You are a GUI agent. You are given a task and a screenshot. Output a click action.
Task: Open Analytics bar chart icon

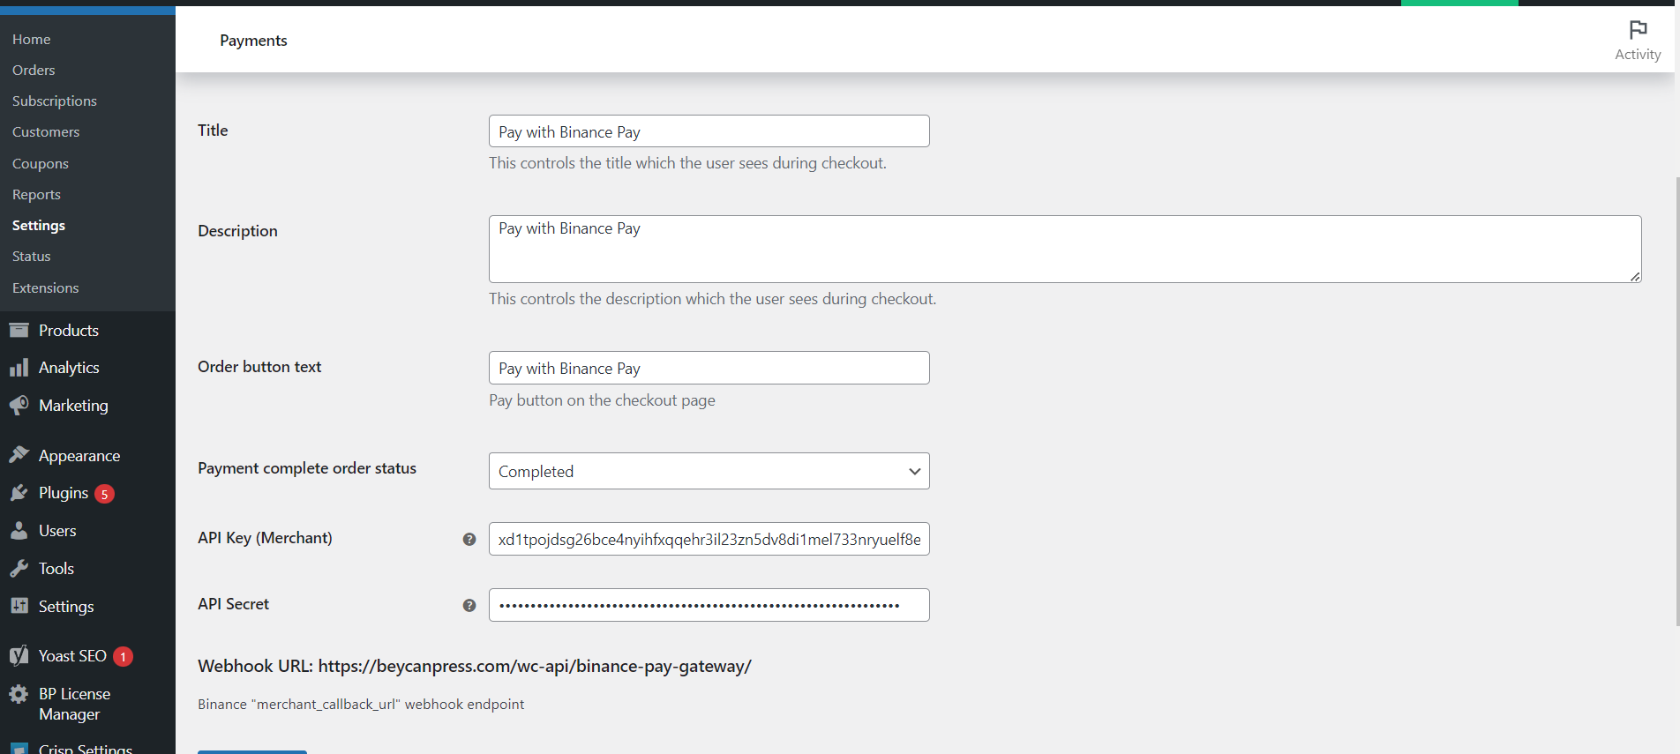pyautogui.click(x=19, y=368)
